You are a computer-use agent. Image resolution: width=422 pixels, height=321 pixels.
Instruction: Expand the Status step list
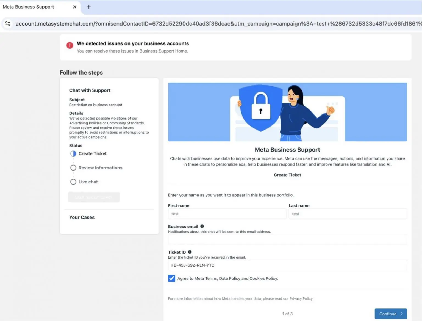coord(76,146)
